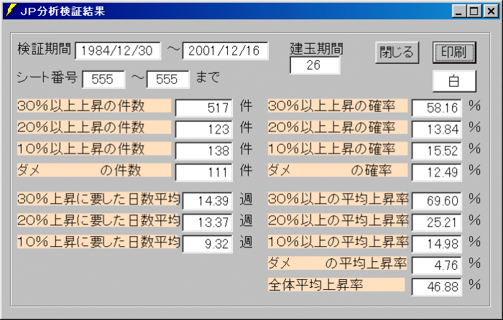This screenshot has width=503, height=320.
Task: Click the 印刷 print button
Action: point(454,52)
